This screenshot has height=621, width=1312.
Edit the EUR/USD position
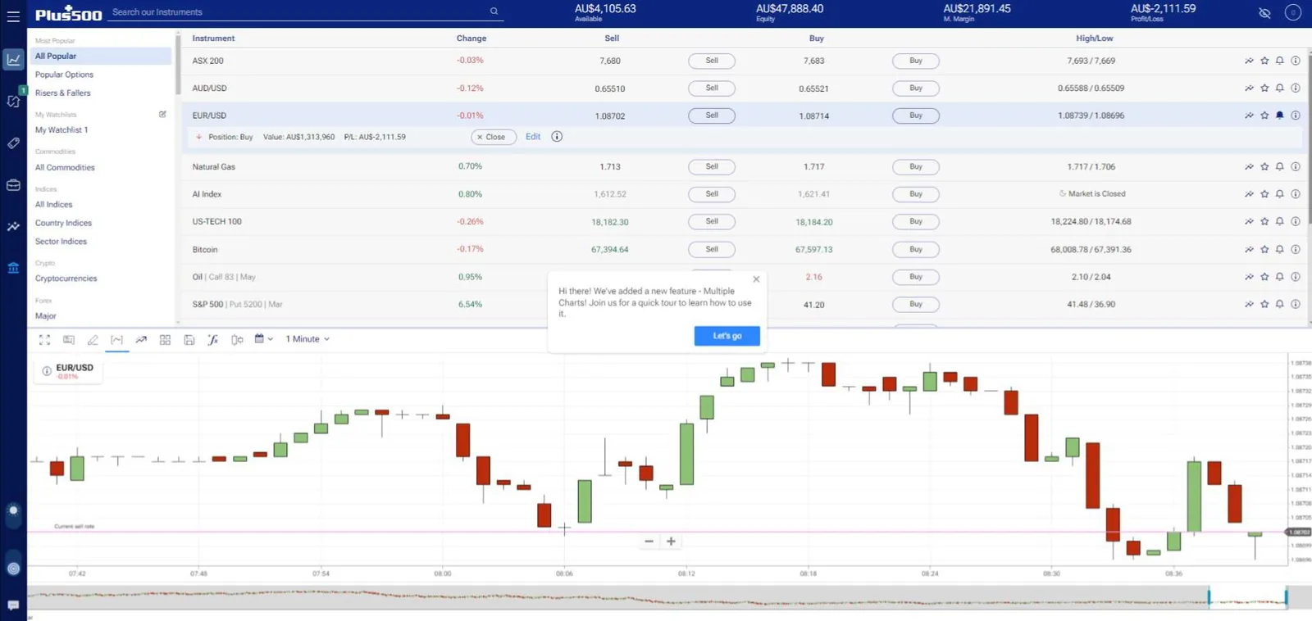click(533, 137)
